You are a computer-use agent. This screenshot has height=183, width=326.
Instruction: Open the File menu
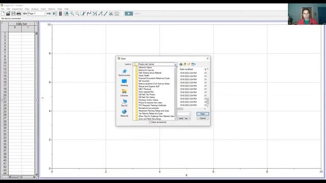coord(3,9)
